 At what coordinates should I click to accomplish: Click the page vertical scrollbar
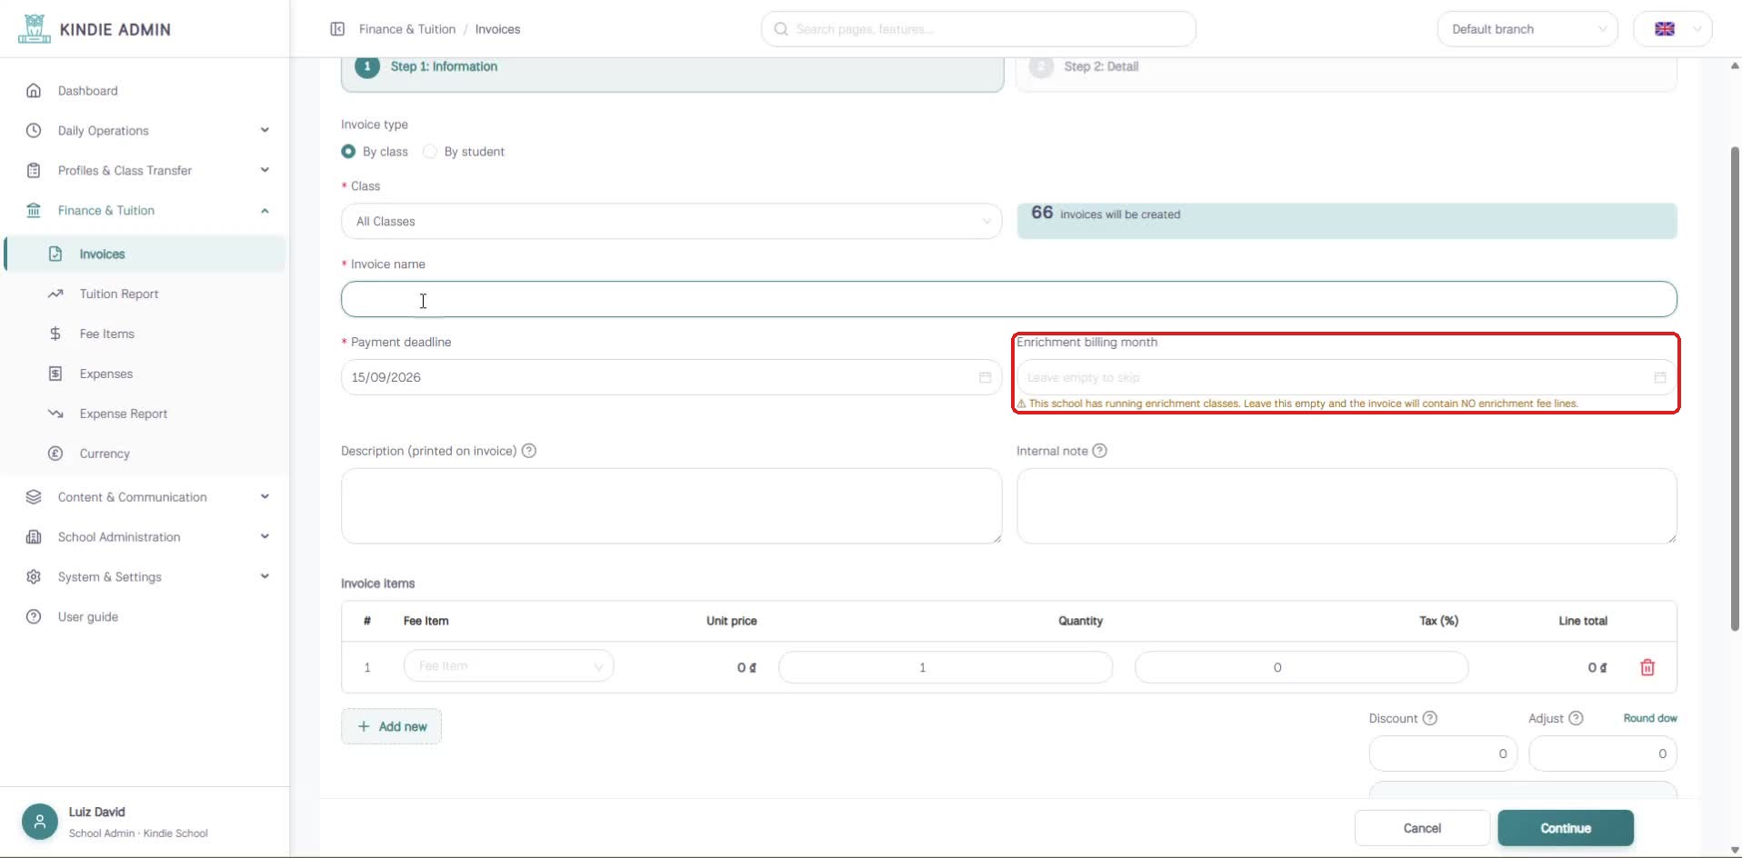pyautogui.click(x=1735, y=388)
